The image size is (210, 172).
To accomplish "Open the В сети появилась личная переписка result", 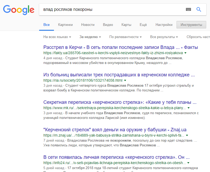I will (116, 157).
